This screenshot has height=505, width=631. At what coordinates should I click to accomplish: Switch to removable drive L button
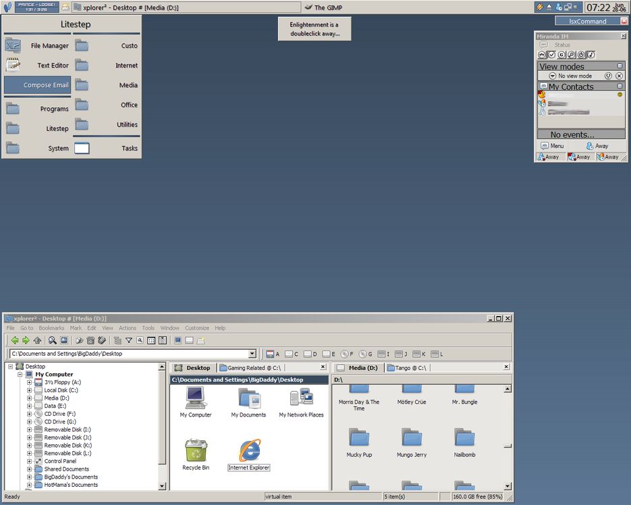437,354
